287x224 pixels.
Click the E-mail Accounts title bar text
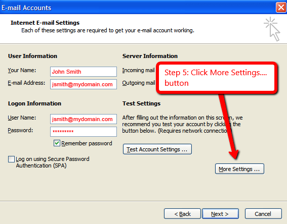pyautogui.click(x=26, y=8)
